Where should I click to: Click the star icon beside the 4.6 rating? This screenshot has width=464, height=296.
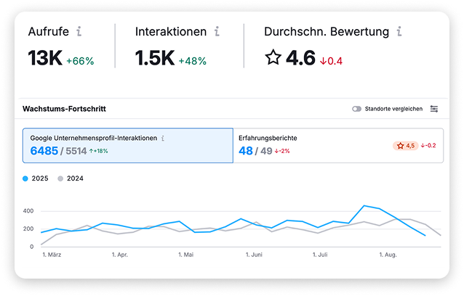tap(273, 58)
